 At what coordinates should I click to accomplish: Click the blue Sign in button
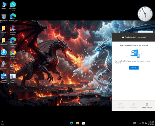[x=134, y=67]
